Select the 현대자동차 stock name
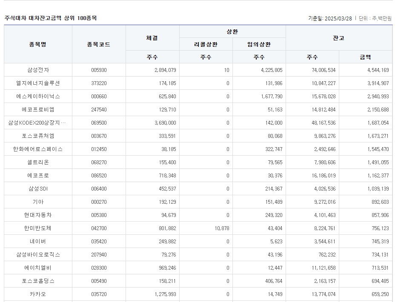398x302 pixels. (x=38, y=215)
